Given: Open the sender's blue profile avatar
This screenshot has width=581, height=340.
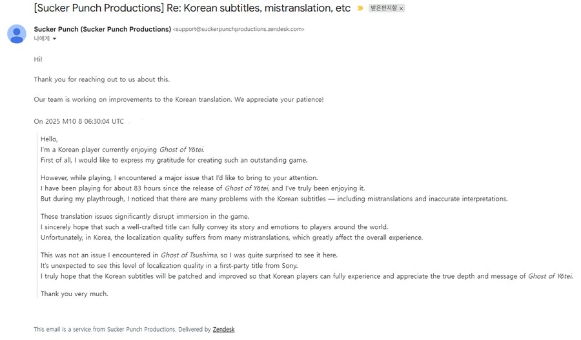Looking at the screenshot, I should [17, 34].
